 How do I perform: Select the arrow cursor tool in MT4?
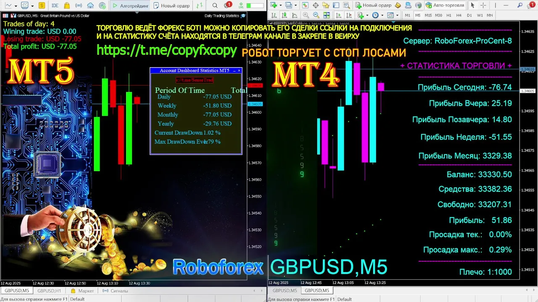[x=472, y=5]
